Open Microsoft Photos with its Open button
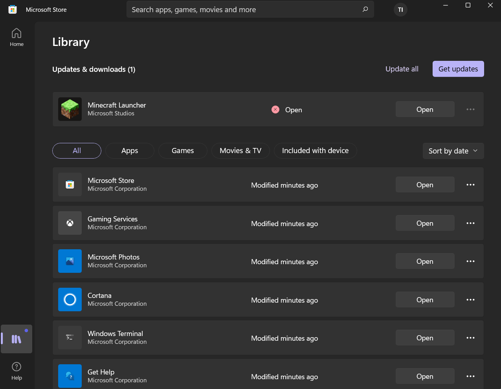 (x=425, y=261)
